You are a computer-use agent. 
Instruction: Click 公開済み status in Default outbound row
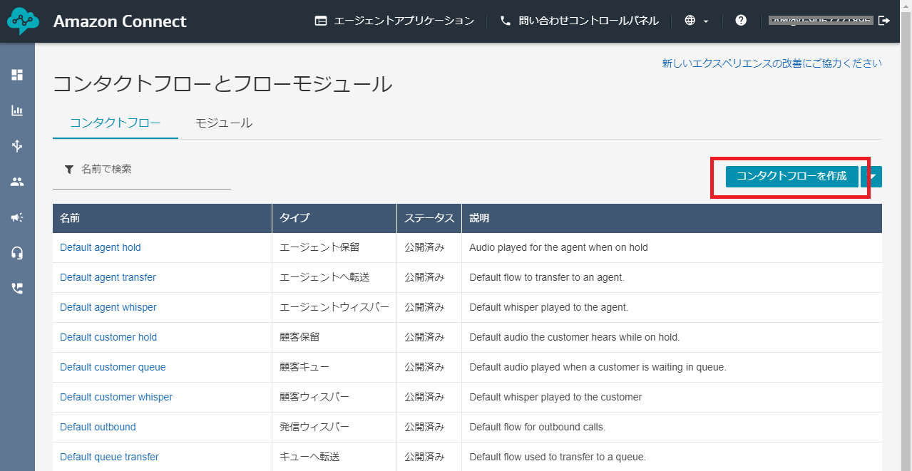pyautogui.click(x=424, y=427)
